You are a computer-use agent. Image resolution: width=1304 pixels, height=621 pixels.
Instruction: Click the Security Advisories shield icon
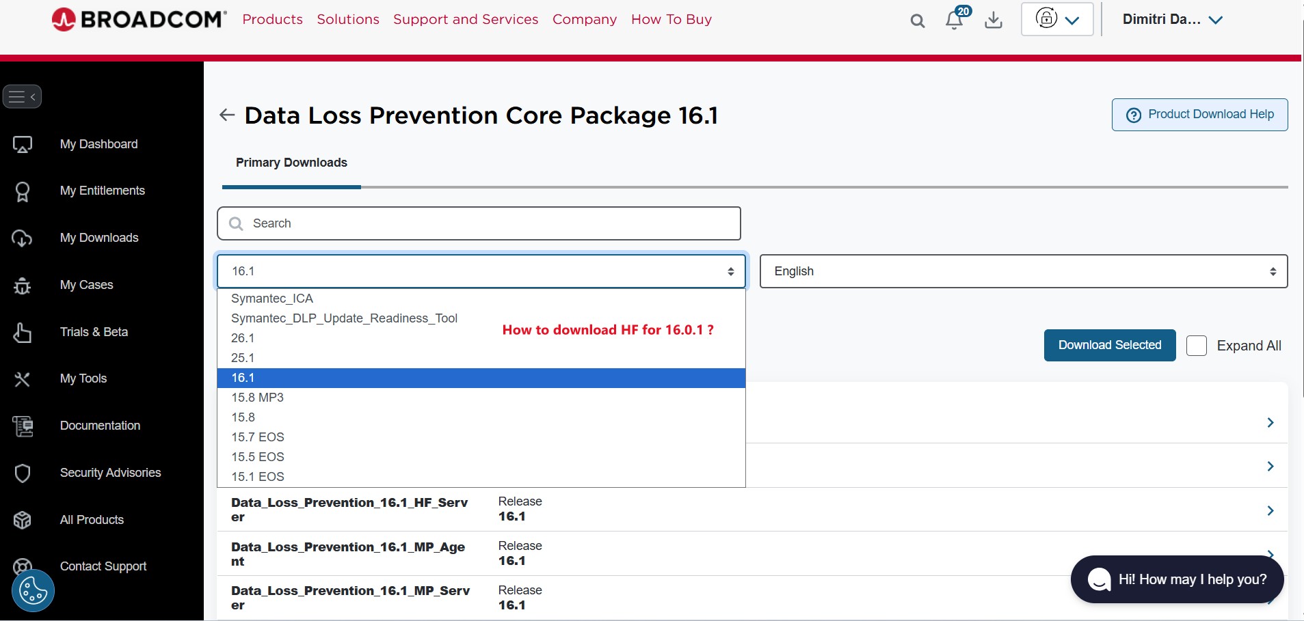tap(23, 473)
